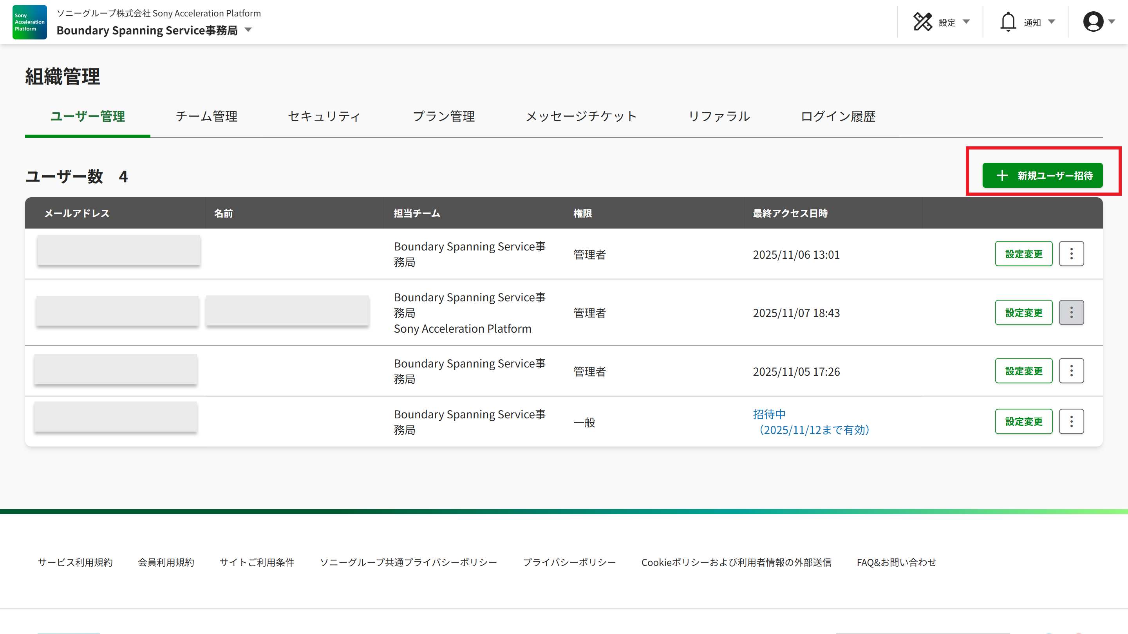1128x634 pixels.
Task: Switch to the セキュリティ tab
Action: click(x=324, y=116)
